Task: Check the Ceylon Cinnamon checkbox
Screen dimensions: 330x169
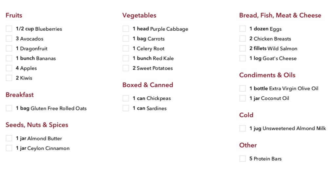Action: (x=9, y=148)
